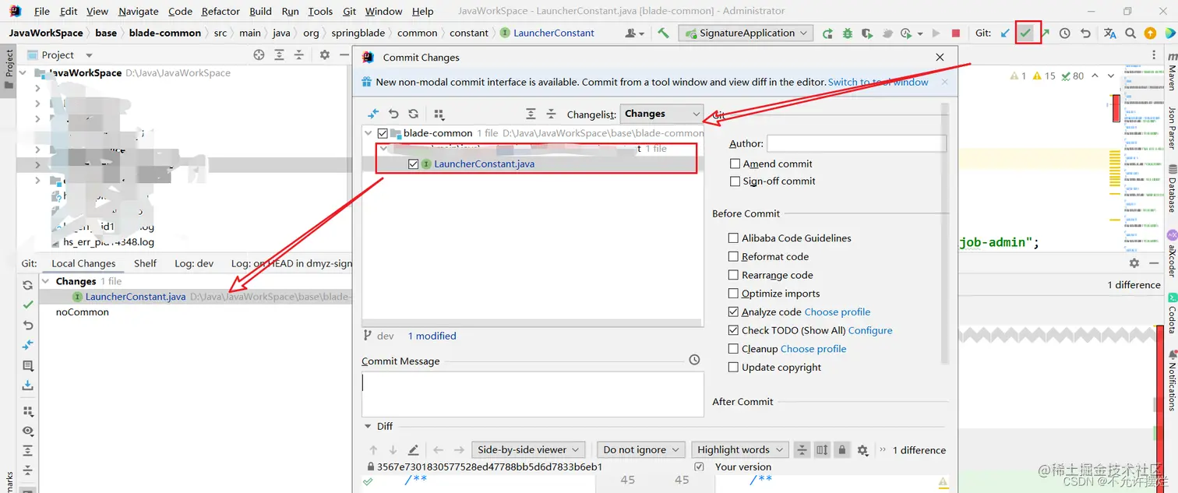Open Side-by-side viewer dropdown
The height and width of the screenshot is (493, 1178).
click(528, 449)
